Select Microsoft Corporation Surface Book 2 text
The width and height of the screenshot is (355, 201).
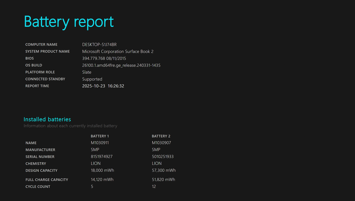(118, 52)
